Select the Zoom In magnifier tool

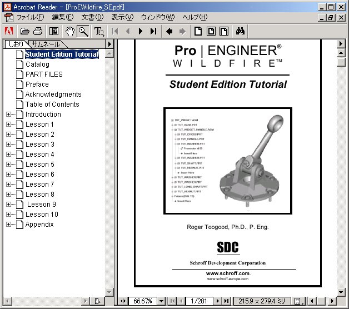[x=83, y=31]
